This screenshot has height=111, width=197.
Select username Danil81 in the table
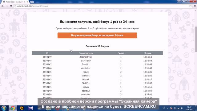coord(86,64)
